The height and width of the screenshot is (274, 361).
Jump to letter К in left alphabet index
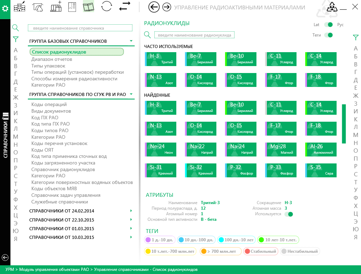click(16, 121)
